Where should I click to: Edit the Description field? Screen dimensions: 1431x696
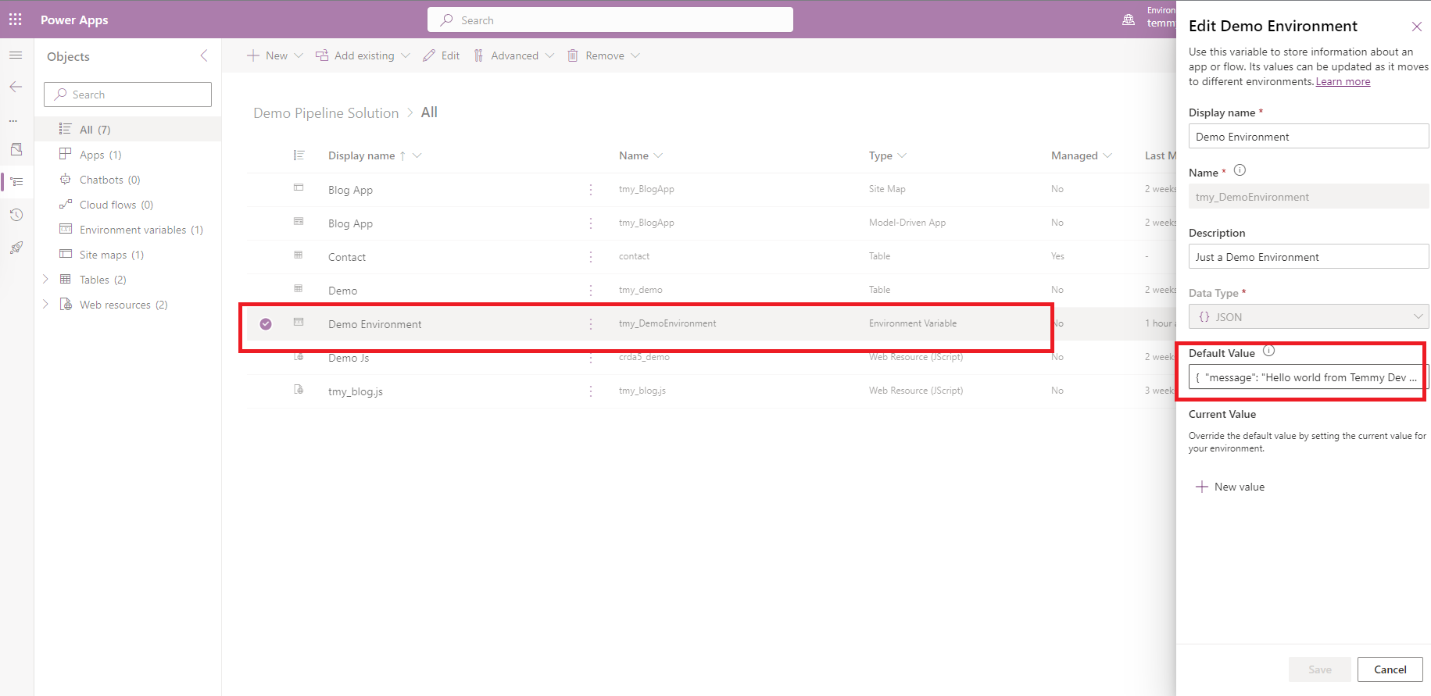click(x=1309, y=256)
